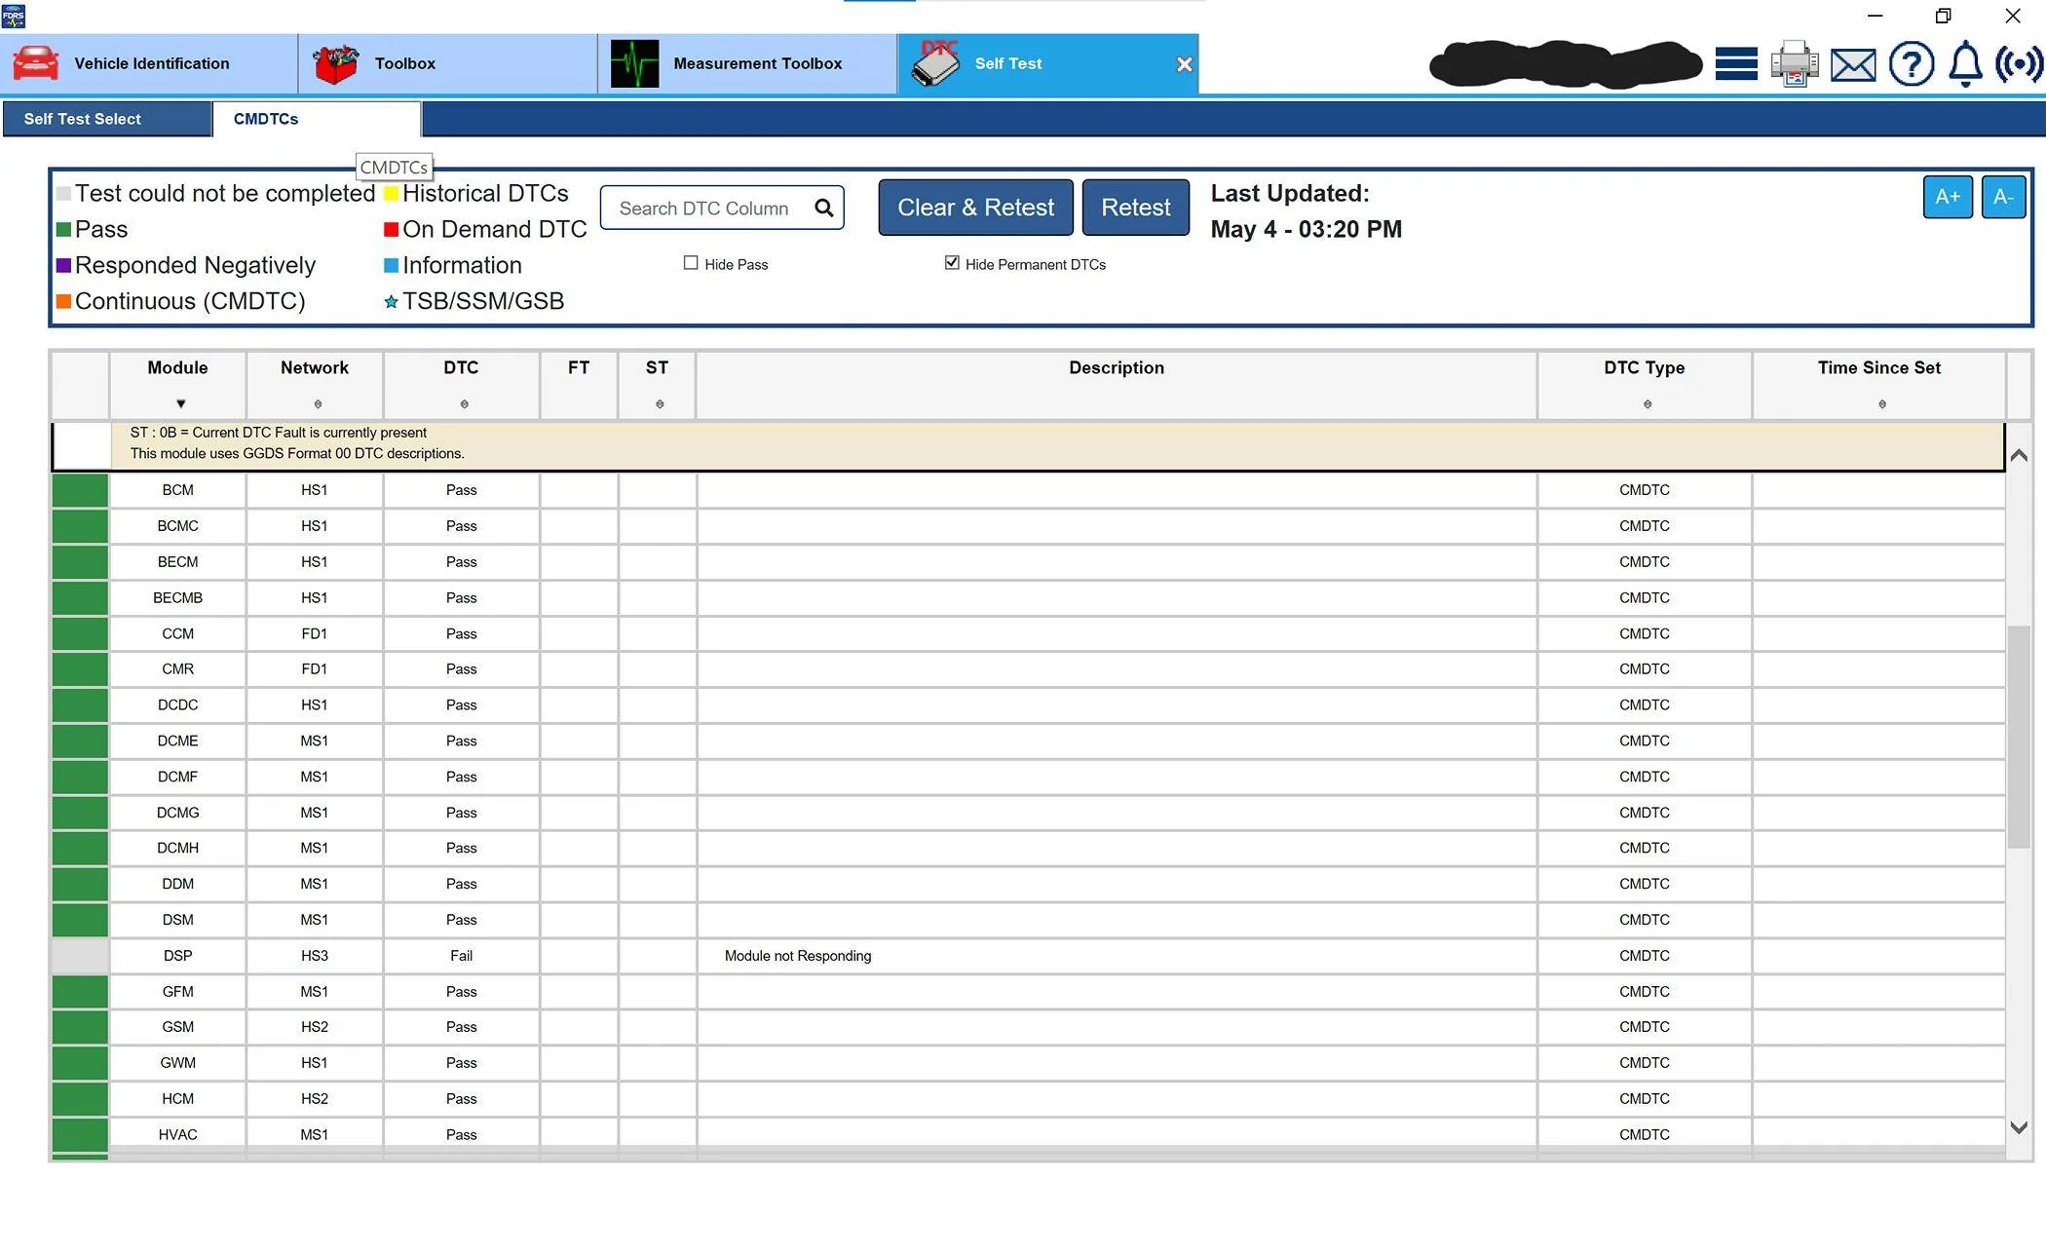Select the CMDTCs sub-tab

[x=317, y=119]
